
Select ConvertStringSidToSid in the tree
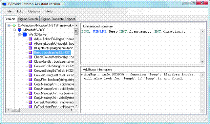[54, 75]
